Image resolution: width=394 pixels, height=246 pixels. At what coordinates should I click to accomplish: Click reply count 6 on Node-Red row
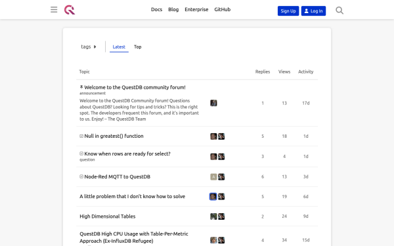pyautogui.click(x=263, y=176)
